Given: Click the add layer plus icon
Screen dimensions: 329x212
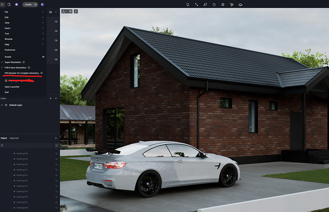Looking at the screenshot, I should tap(51, 98).
